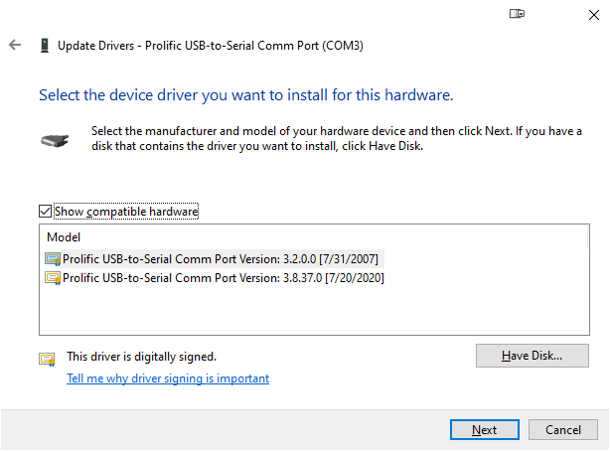The width and height of the screenshot is (610, 451).
Task: Click the This driver is digitally signed text
Action: [142, 357]
